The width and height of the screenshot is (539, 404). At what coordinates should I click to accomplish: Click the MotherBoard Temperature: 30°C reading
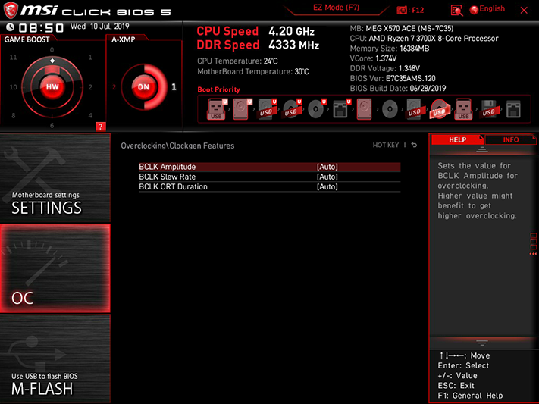(253, 71)
